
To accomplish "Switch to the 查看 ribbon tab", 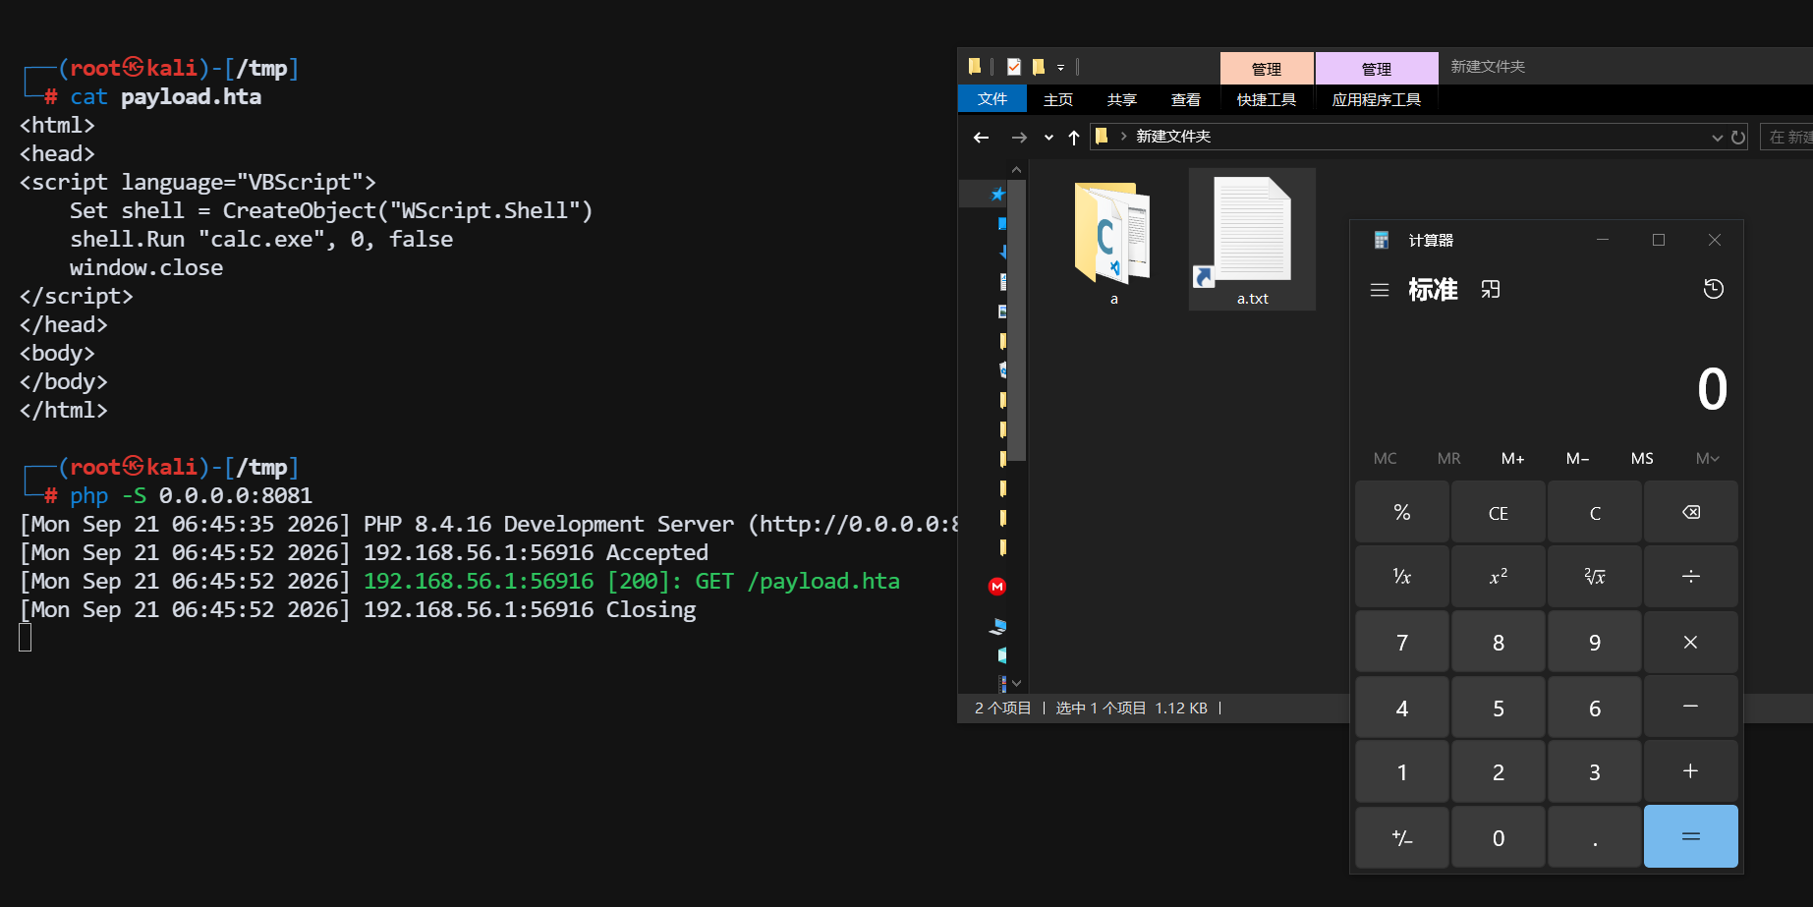I will [1186, 99].
